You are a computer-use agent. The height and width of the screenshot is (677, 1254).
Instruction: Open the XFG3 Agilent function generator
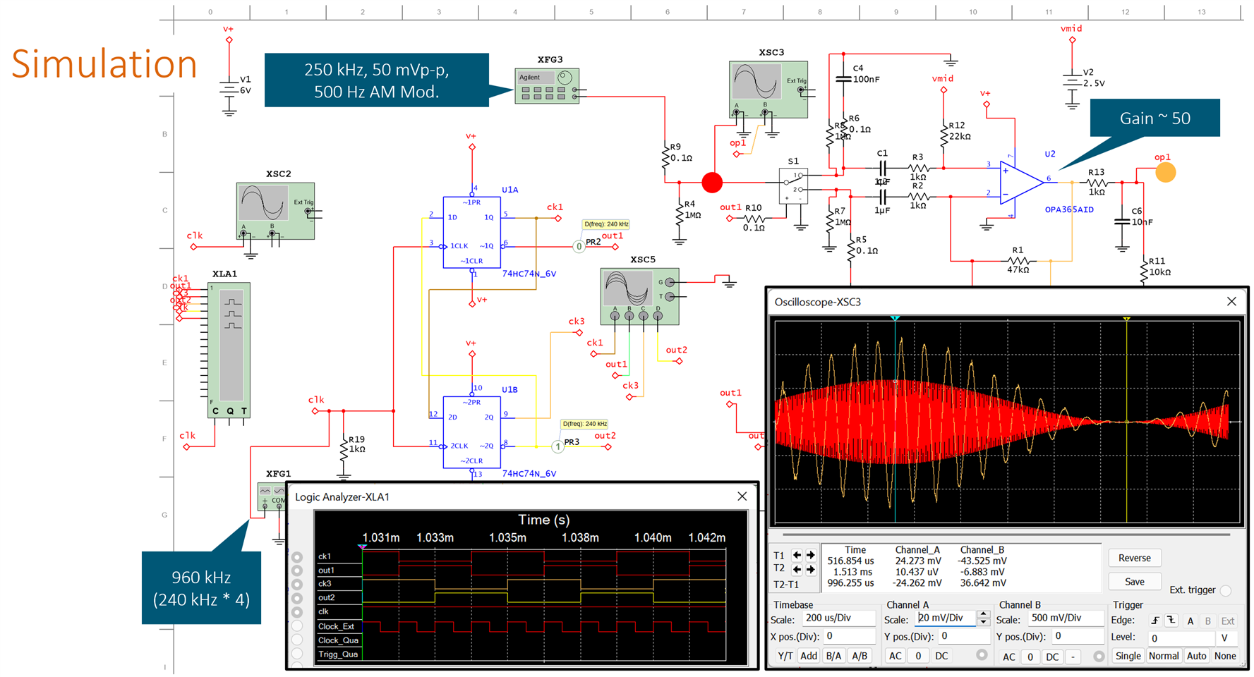tap(547, 86)
